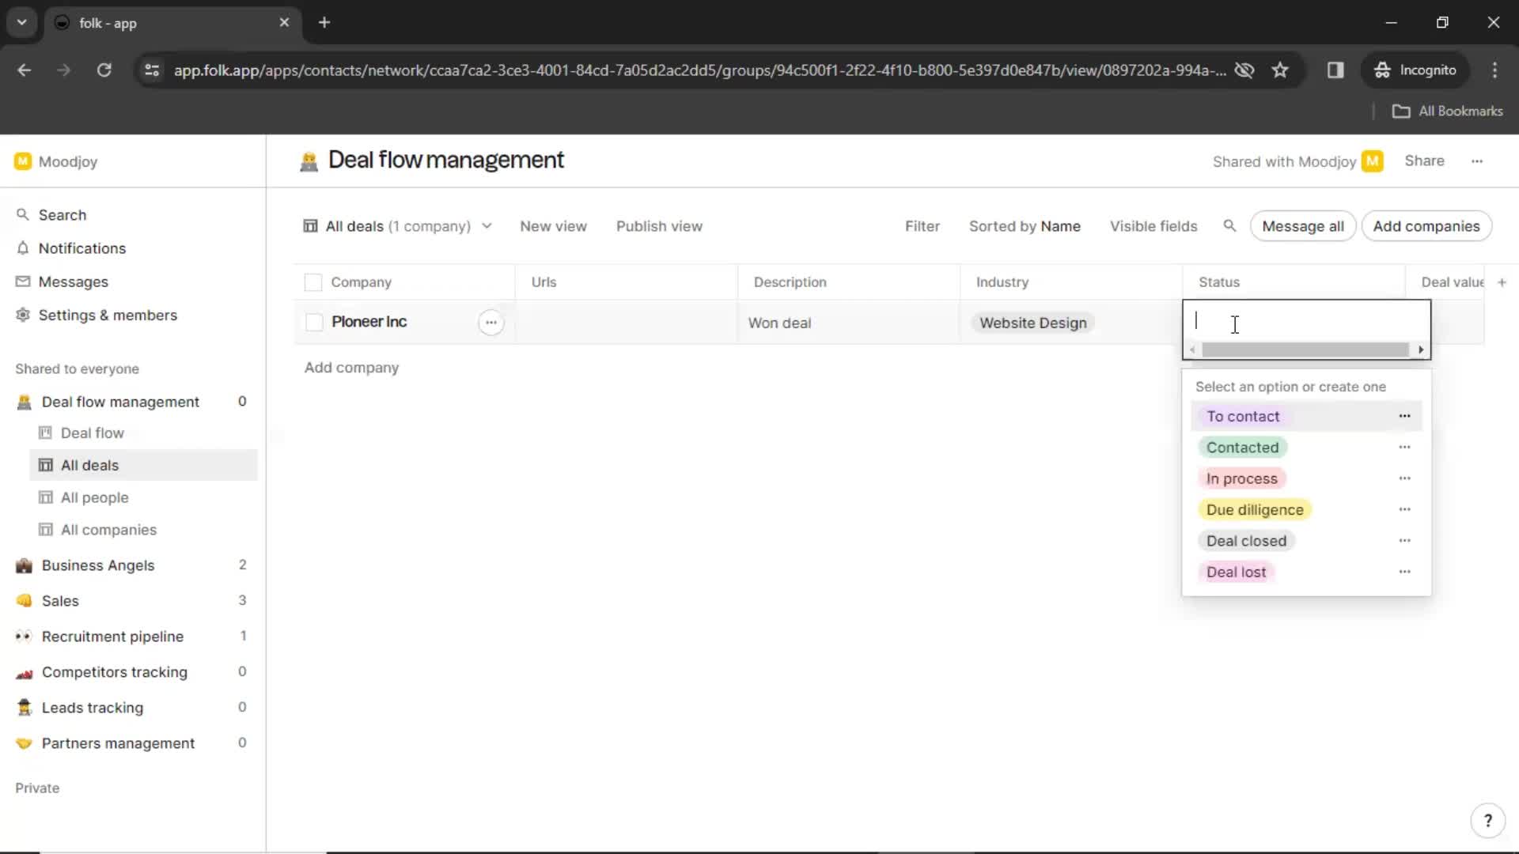Toggle checkbox for Pioneer Inc row
The image size is (1519, 854).
(313, 321)
